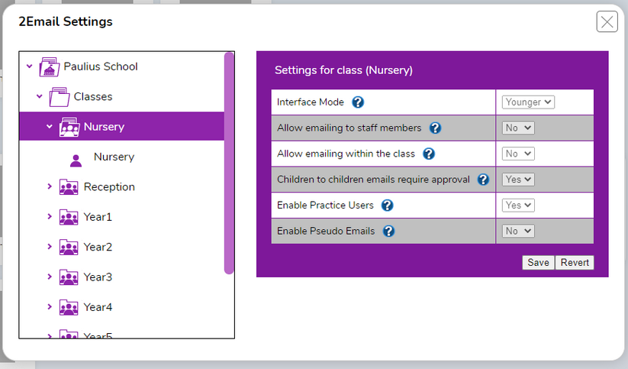The image size is (628, 369).
Task: Click help icon for Enable Practice Users
Action: click(x=387, y=206)
